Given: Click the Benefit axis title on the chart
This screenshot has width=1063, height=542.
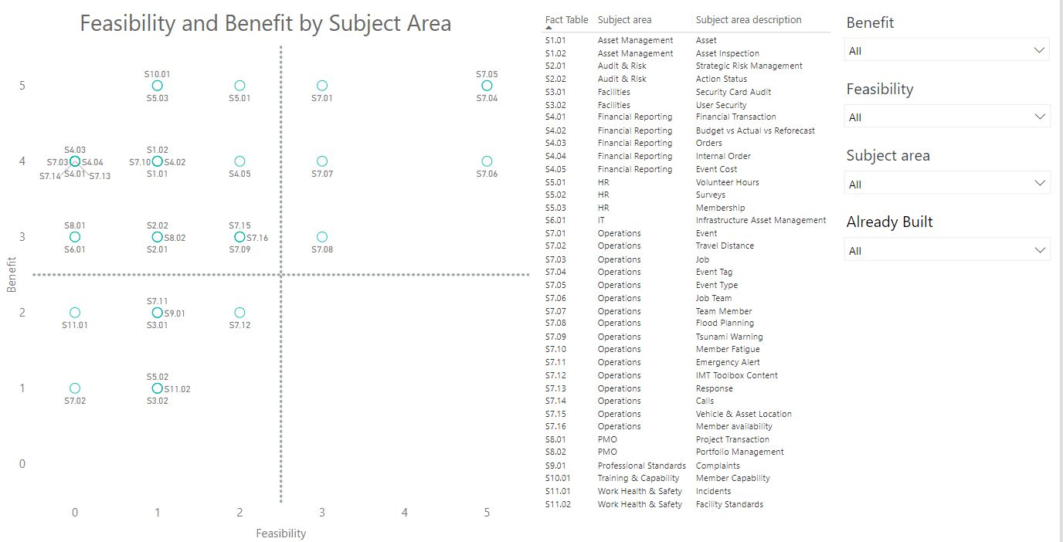Looking at the screenshot, I should point(12,274).
